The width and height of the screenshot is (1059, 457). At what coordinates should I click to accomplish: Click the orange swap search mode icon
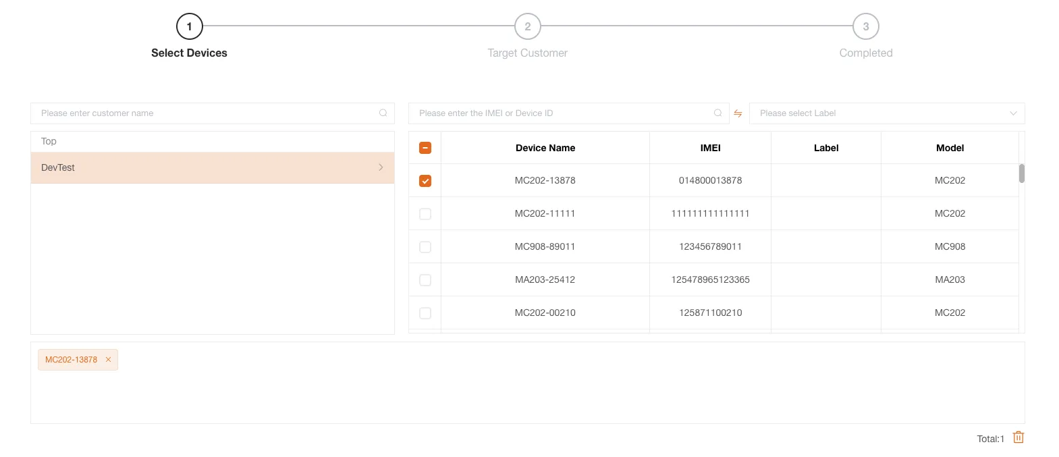click(x=738, y=113)
